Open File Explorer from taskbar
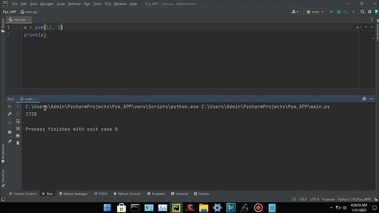Screen dimensions: 379x213 pyautogui.click(x=204, y=208)
